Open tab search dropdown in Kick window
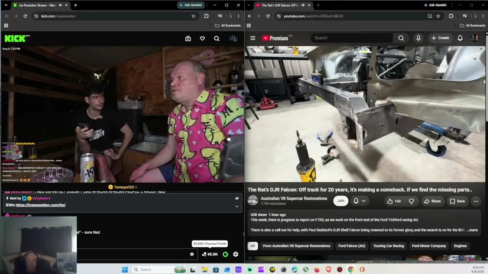Viewport: 488px width, 274px height. [5, 5]
